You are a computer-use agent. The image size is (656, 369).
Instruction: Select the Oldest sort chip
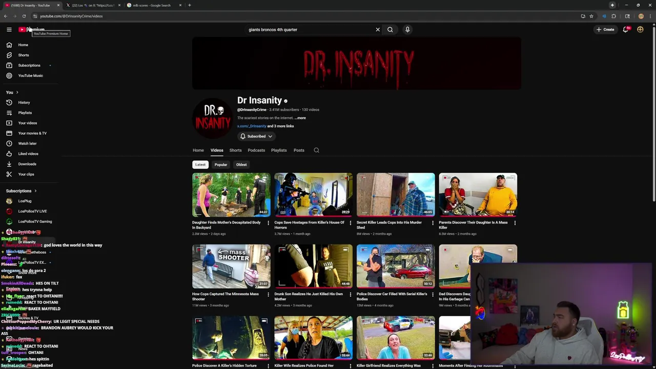(241, 165)
